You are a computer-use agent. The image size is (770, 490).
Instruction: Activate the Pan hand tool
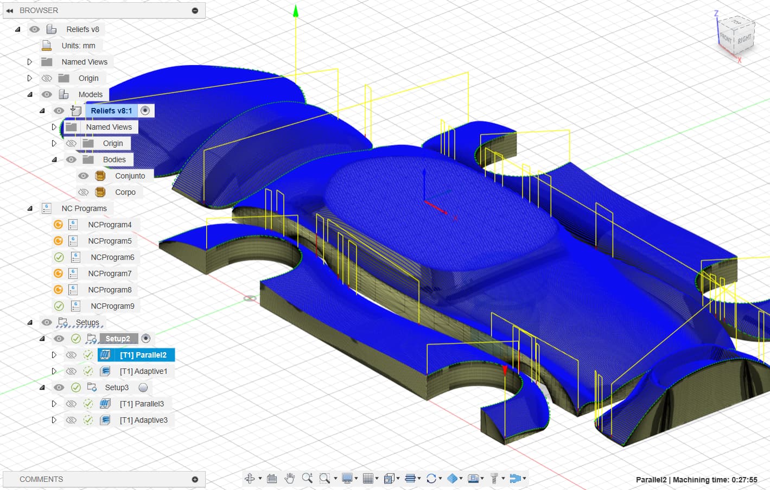(x=290, y=478)
